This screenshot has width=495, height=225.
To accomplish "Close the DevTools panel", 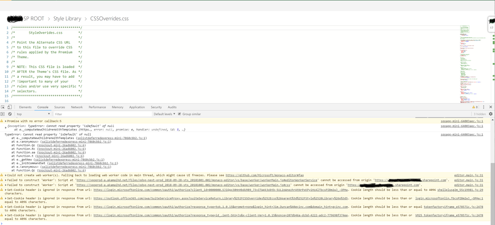I will (x=491, y=107).
